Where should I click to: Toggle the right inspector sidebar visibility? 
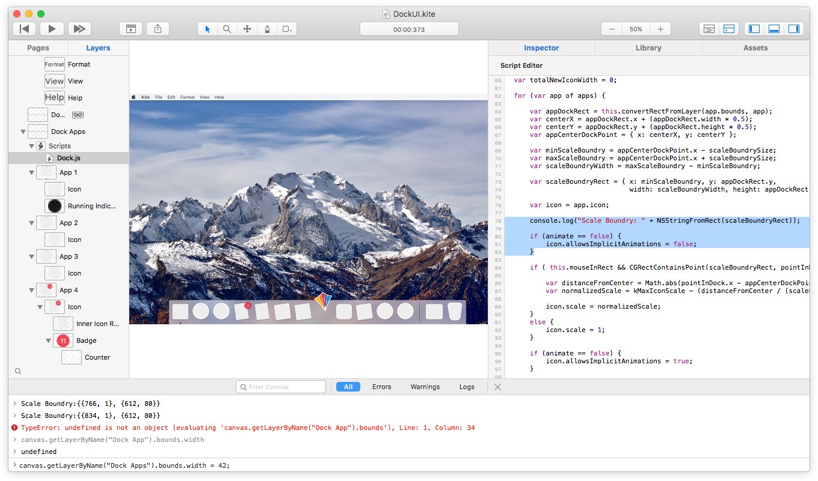click(x=794, y=29)
